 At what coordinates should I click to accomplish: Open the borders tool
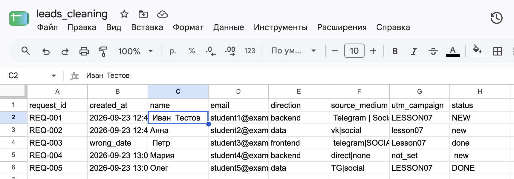(498, 51)
